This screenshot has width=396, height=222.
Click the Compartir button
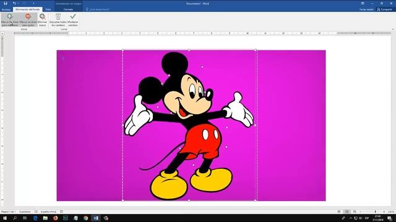tap(384, 9)
